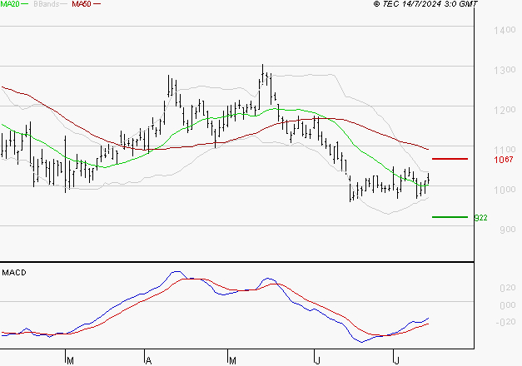The width and height of the screenshot is (522, 366).
Task: Click the 1400 price axis label
Action: click(x=505, y=30)
